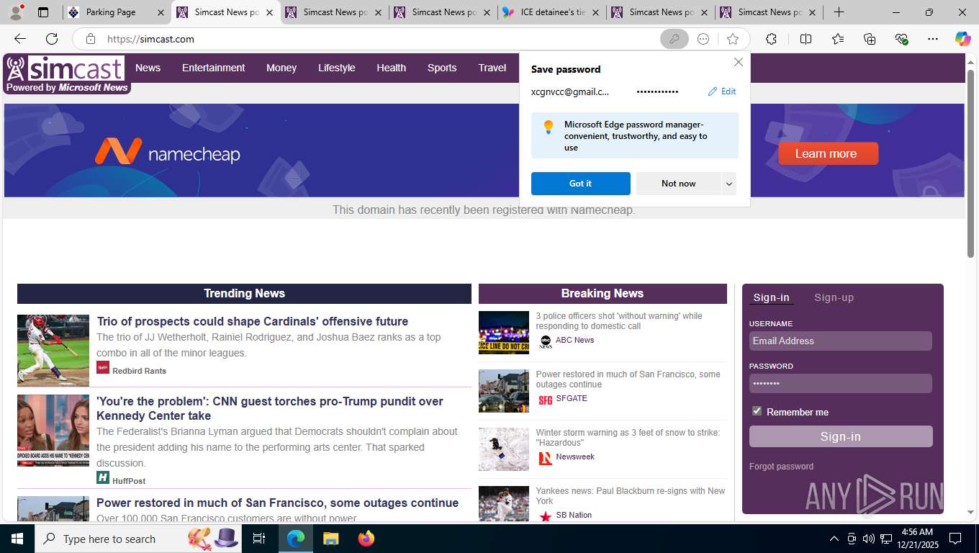This screenshot has height=553, width=979.
Task: Add page to favorites star icon
Action: click(733, 39)
